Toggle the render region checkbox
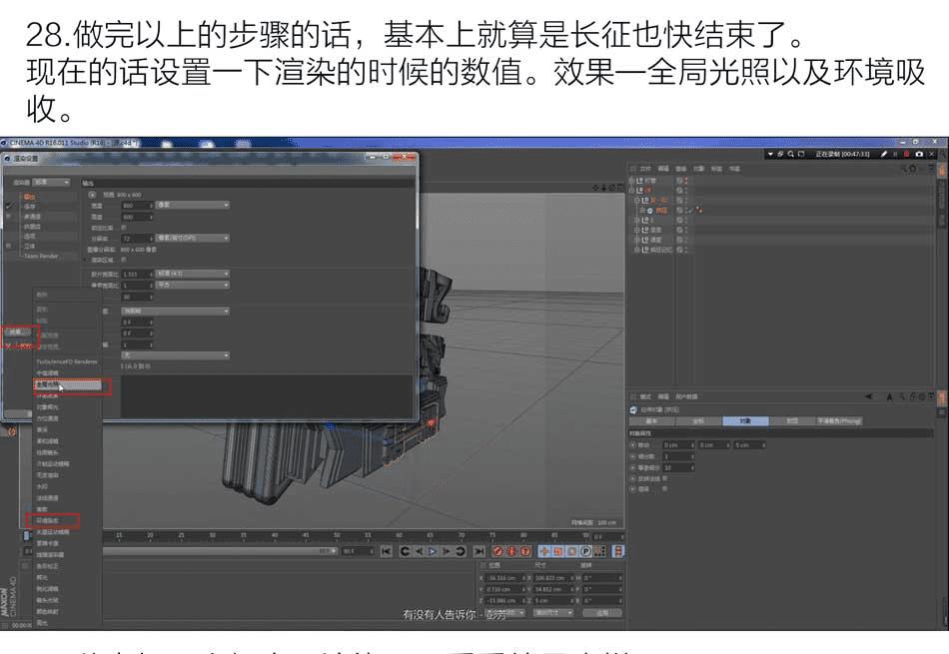The height and width of the screenshot is (654, 949). point(124,260)
